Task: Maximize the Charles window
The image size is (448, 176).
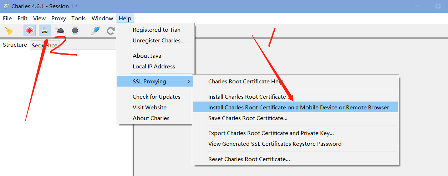Action: [x=438, y=6]
